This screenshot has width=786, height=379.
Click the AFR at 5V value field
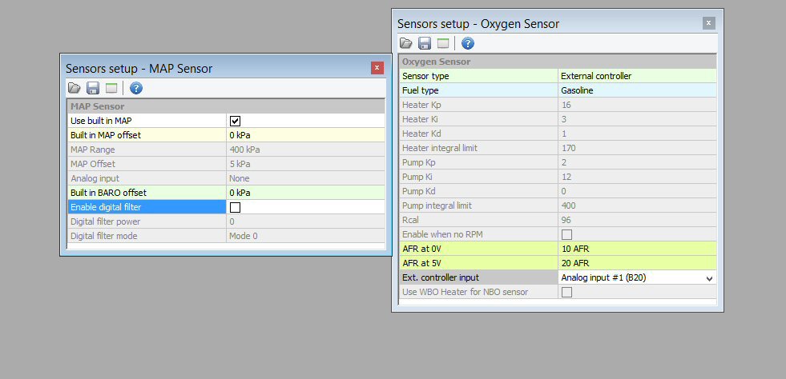[x=636, y=263]
